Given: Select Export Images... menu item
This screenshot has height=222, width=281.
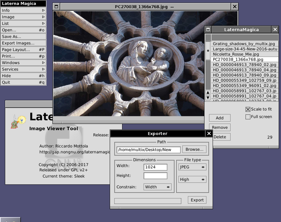Looking at the screenshot, I should point(23,43).
